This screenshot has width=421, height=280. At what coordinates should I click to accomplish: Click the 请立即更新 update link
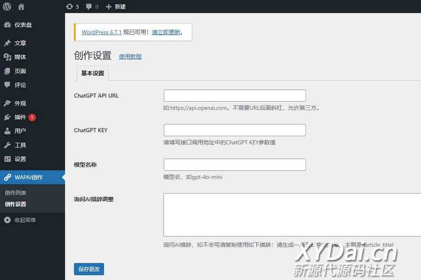pos(165,32)
